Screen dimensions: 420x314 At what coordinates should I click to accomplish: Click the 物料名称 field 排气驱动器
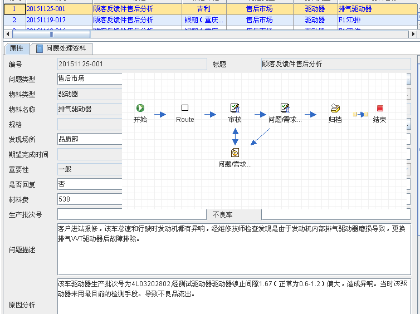[90, 109]
